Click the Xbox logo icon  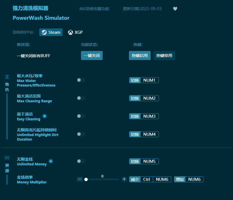(71, 32)
